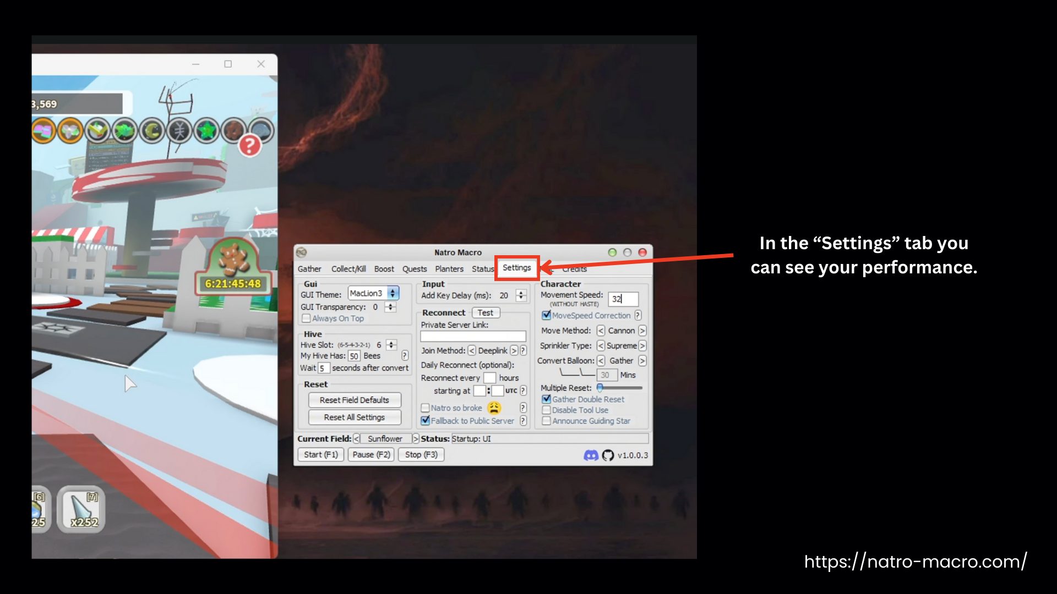Switch to the Planters tab
Image resolution: width=1057 pixels, height=594 pixels.
click(449, 269)
